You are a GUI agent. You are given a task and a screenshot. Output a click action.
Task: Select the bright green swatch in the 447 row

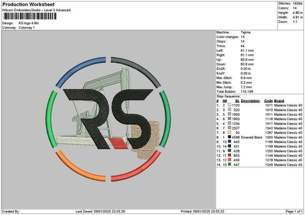coord(230,164)
